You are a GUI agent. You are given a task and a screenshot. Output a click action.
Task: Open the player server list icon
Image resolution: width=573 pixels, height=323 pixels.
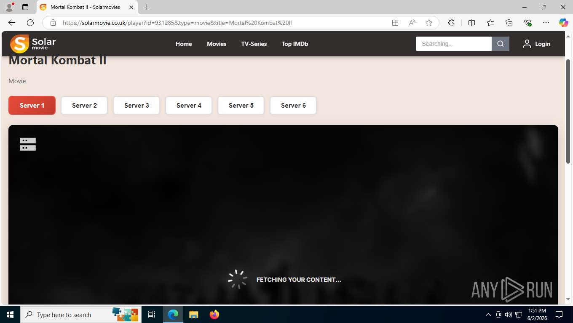[x=28, y=144]
